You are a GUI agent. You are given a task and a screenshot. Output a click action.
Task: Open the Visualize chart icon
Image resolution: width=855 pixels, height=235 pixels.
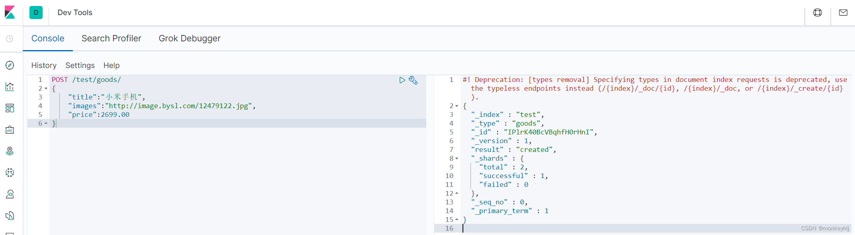tap(10, 87)
